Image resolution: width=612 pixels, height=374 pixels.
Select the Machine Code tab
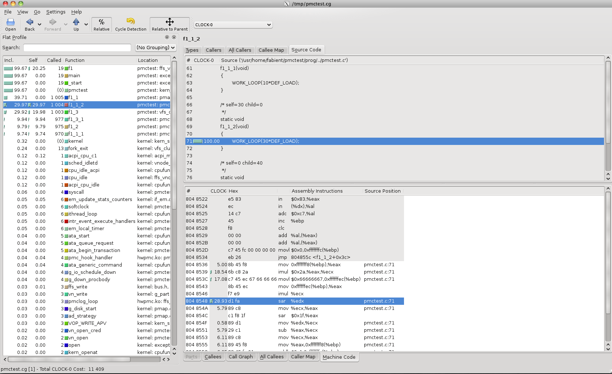[339, 357]
